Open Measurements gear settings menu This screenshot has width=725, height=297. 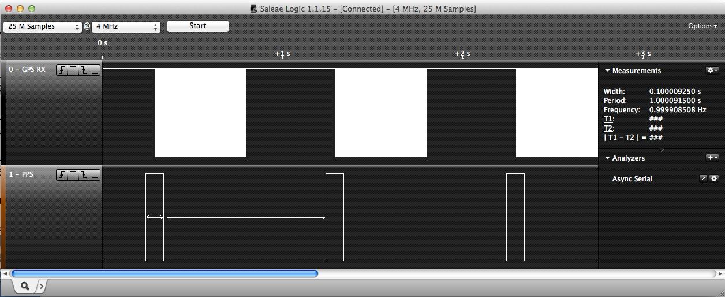point(712,70)
